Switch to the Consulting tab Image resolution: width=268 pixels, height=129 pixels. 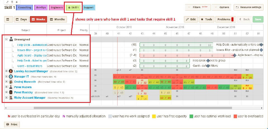25,8
